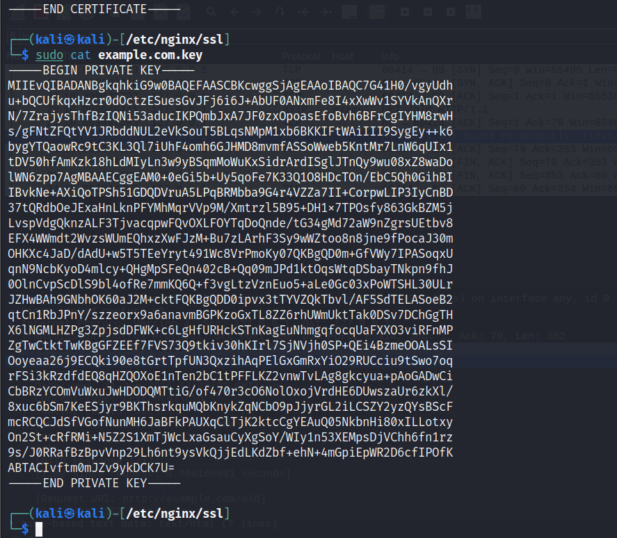Click the Find Packet magnifier icon in Wireshark toolbar
617x538 pixels.
(211, 13)
